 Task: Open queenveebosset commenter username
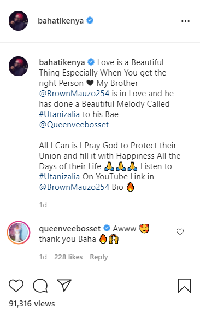70,229
